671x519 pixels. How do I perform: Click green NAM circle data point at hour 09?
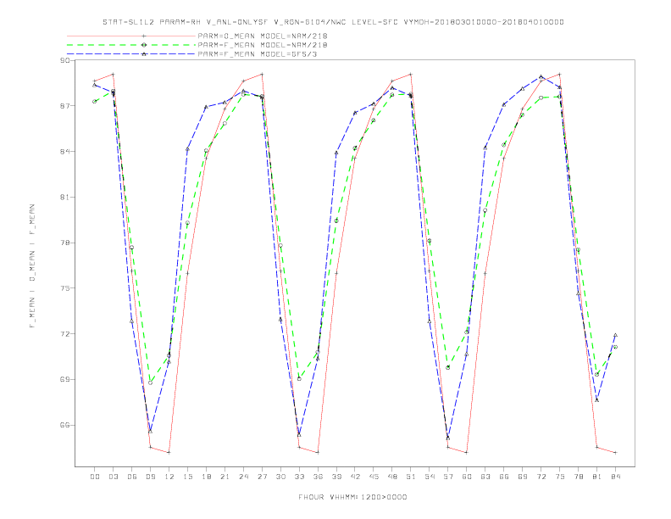pyautogui.click(x=150, y=382)
